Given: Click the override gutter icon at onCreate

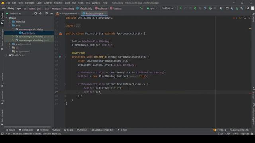Looking at the screenshot, I should 60,57.
